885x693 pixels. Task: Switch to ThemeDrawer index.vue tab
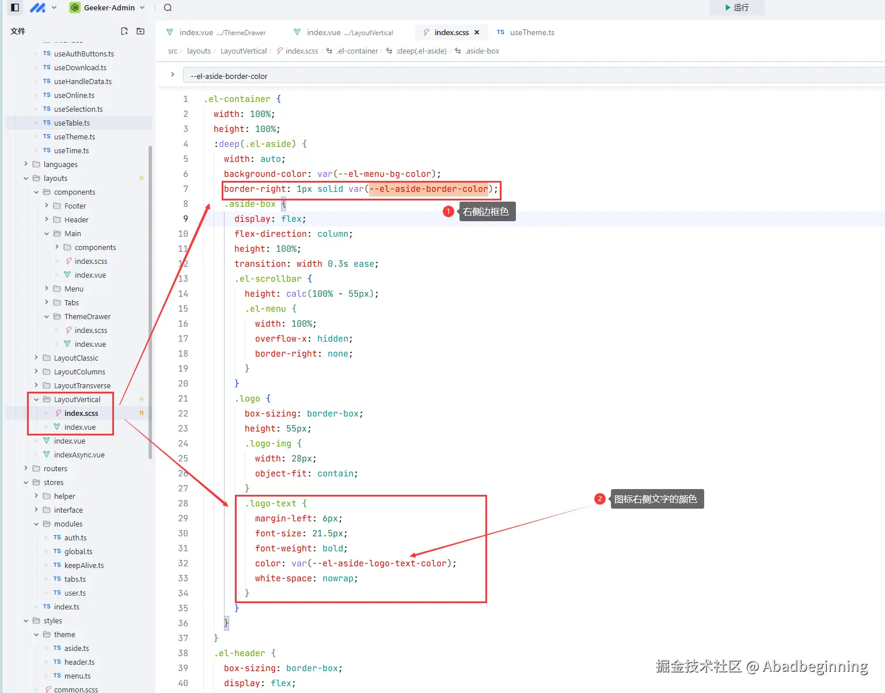click(x=216, y=32)
